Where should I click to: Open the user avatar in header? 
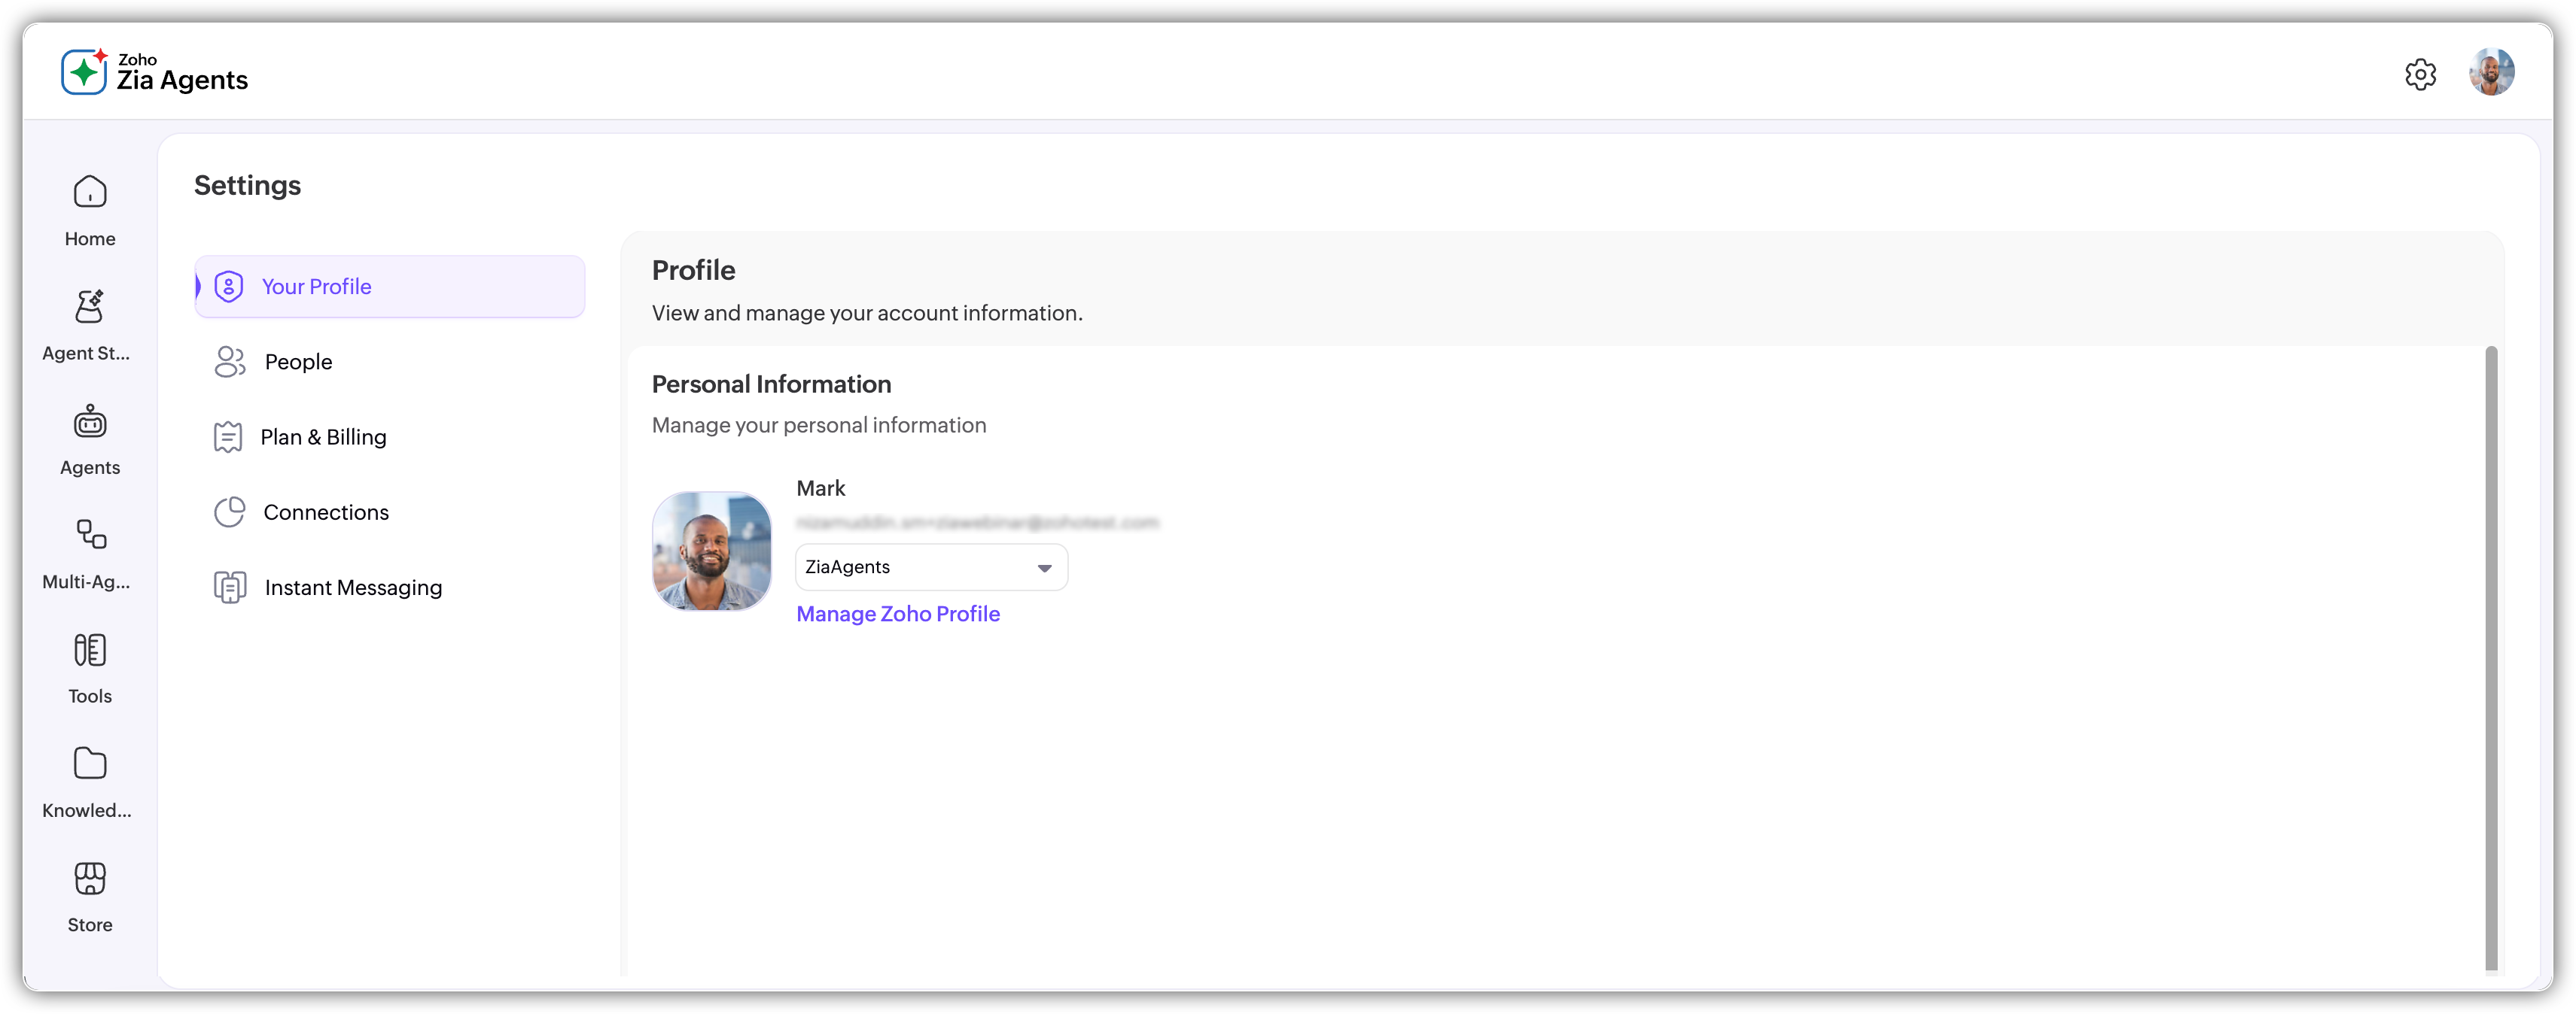pyautogui.click(x=2491, y=73)
